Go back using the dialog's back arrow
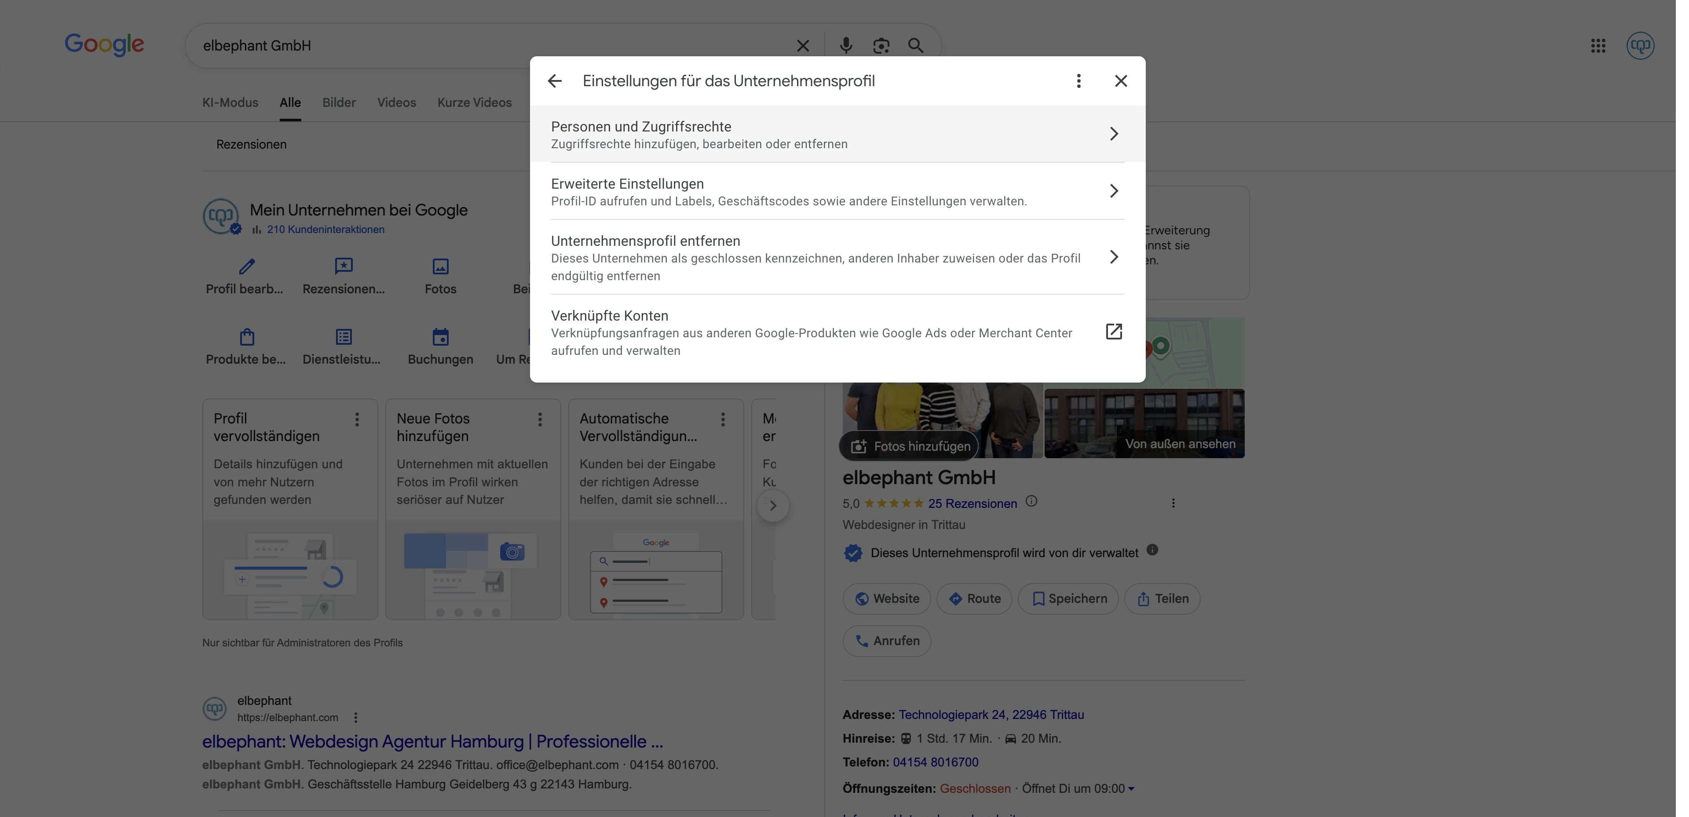Image resolution: width=1689 pixels, height=817 pixels. tap(555, 80)
